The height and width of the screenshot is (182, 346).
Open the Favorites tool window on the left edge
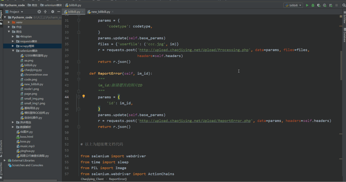[x=1, y=170]
